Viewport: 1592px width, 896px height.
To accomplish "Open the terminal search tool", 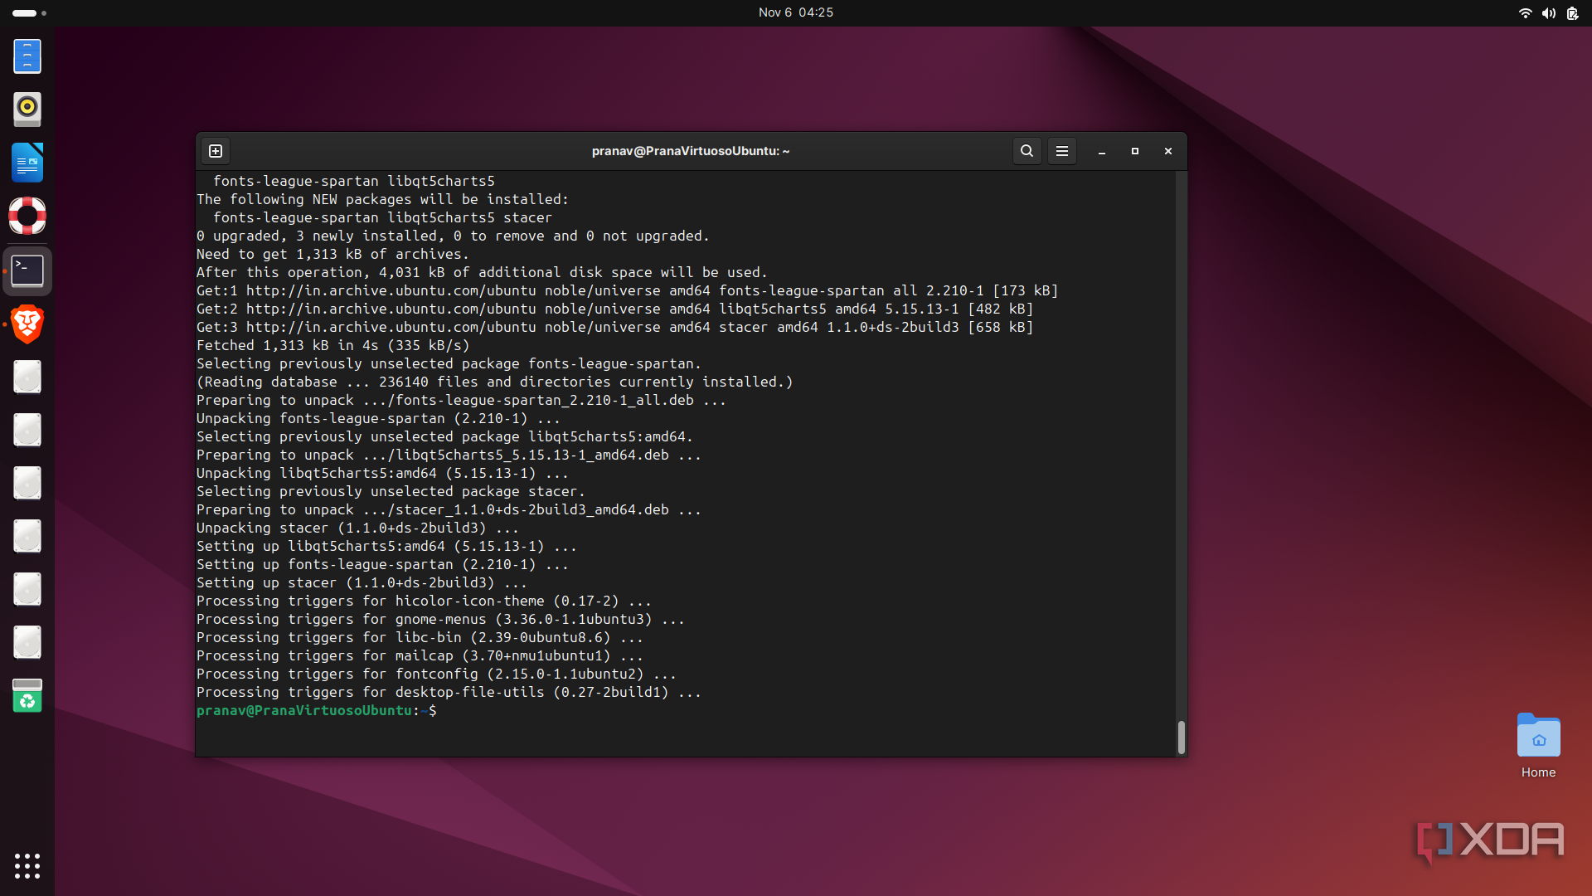I will [1027, 151].
